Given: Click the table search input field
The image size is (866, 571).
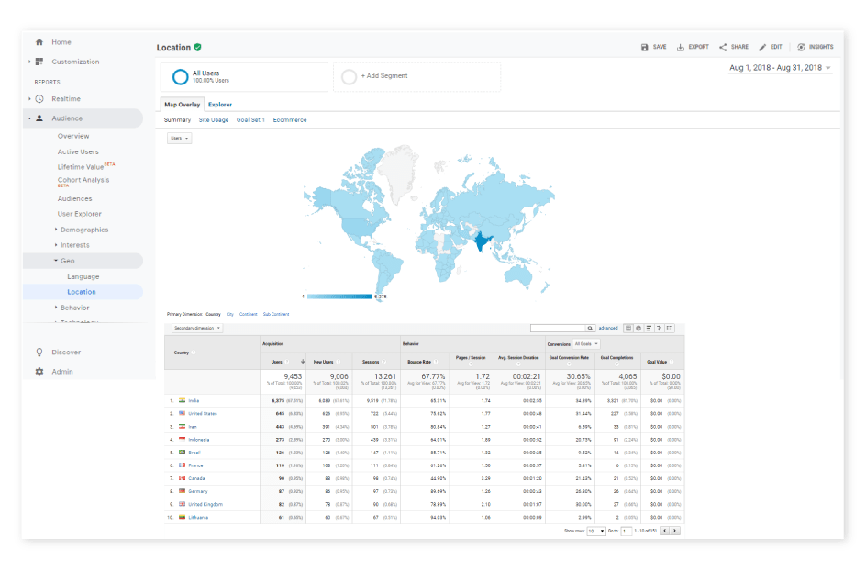Looking at the screenshot, I should (x=558, y=329).
